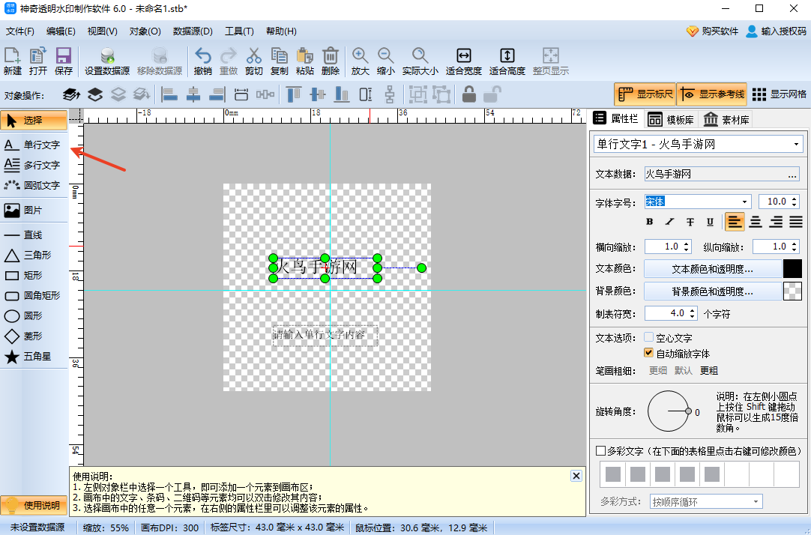The height and width of the screenshot is (535, 811).
Task: Click the black text color swatch
Action: click(792, 269)
